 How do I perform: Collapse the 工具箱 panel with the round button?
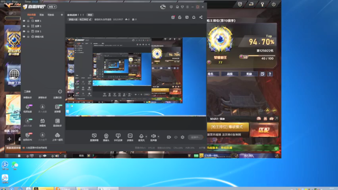60,92
